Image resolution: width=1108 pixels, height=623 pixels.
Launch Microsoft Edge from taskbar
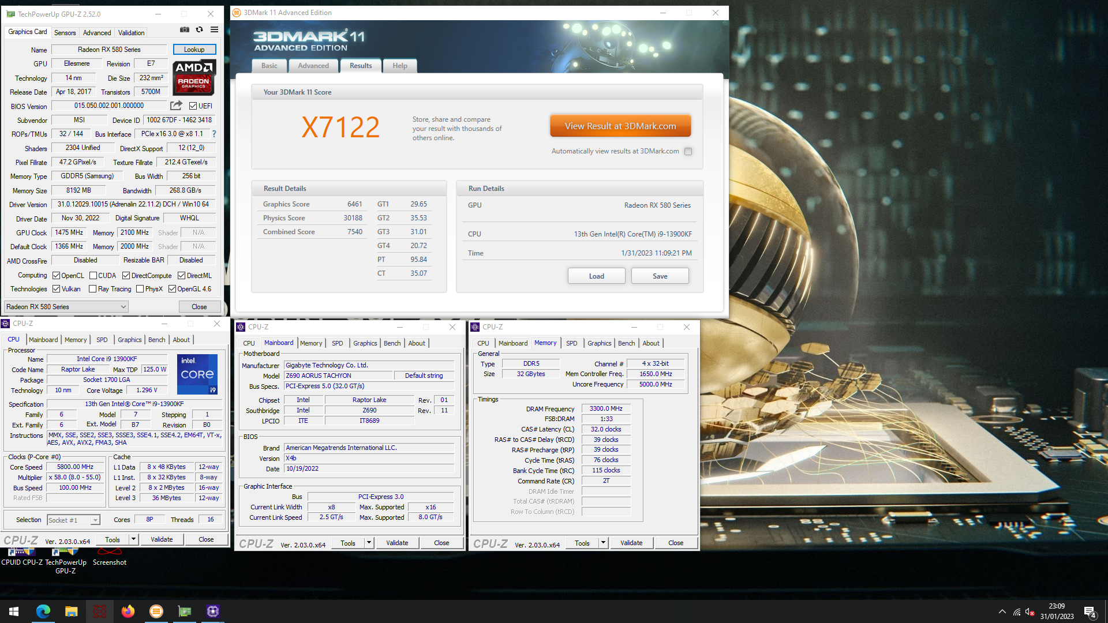coord(43,611)
